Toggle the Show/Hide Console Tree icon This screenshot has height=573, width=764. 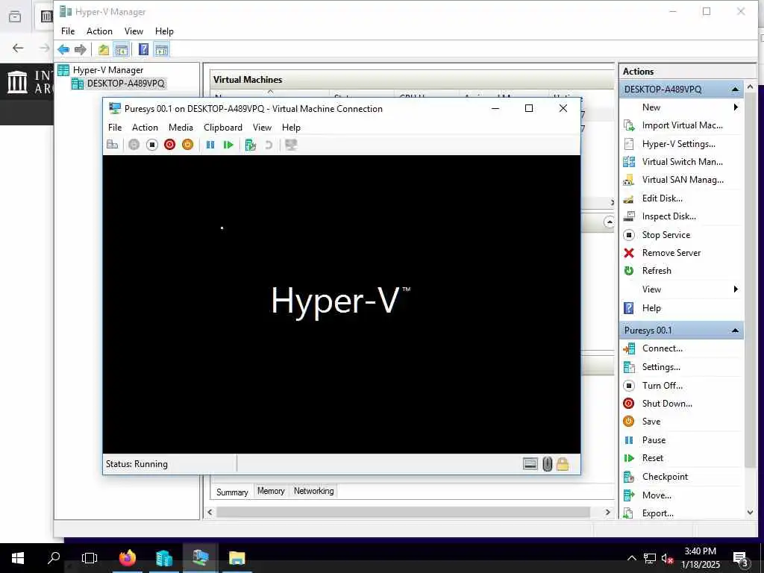pyautogui.click(x=122, y=49)
